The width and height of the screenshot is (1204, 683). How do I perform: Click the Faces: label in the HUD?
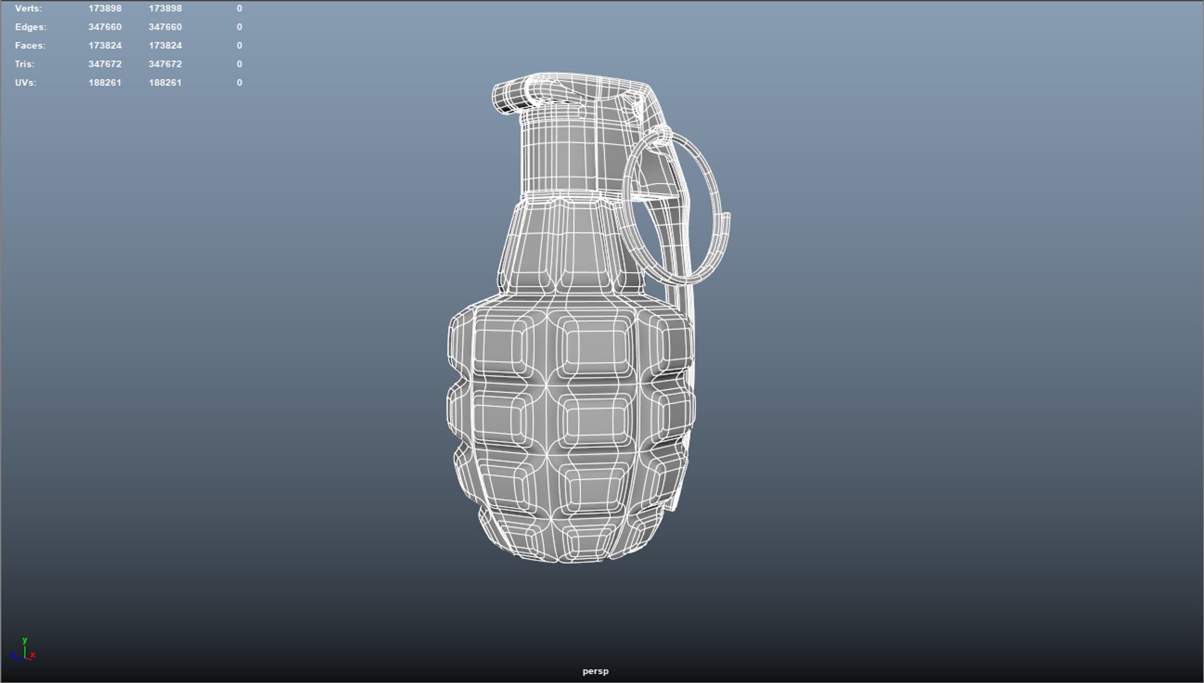pos(30,46)
